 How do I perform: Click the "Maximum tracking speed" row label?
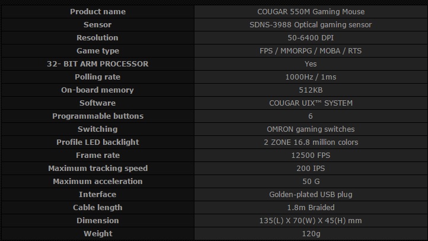point(98,169)
